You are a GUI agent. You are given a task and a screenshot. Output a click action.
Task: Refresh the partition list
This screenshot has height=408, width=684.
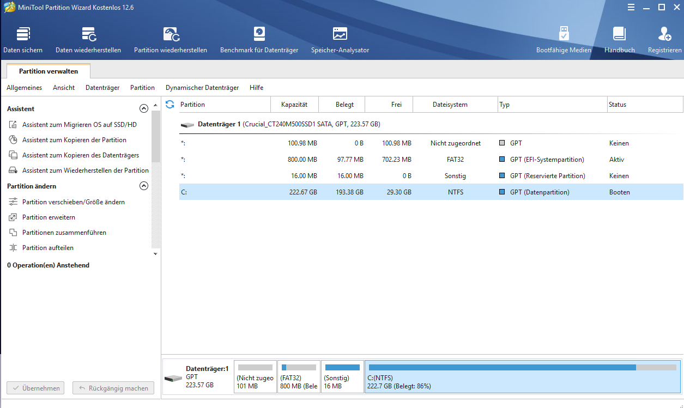pyautogui.click(x=170, y=104)
